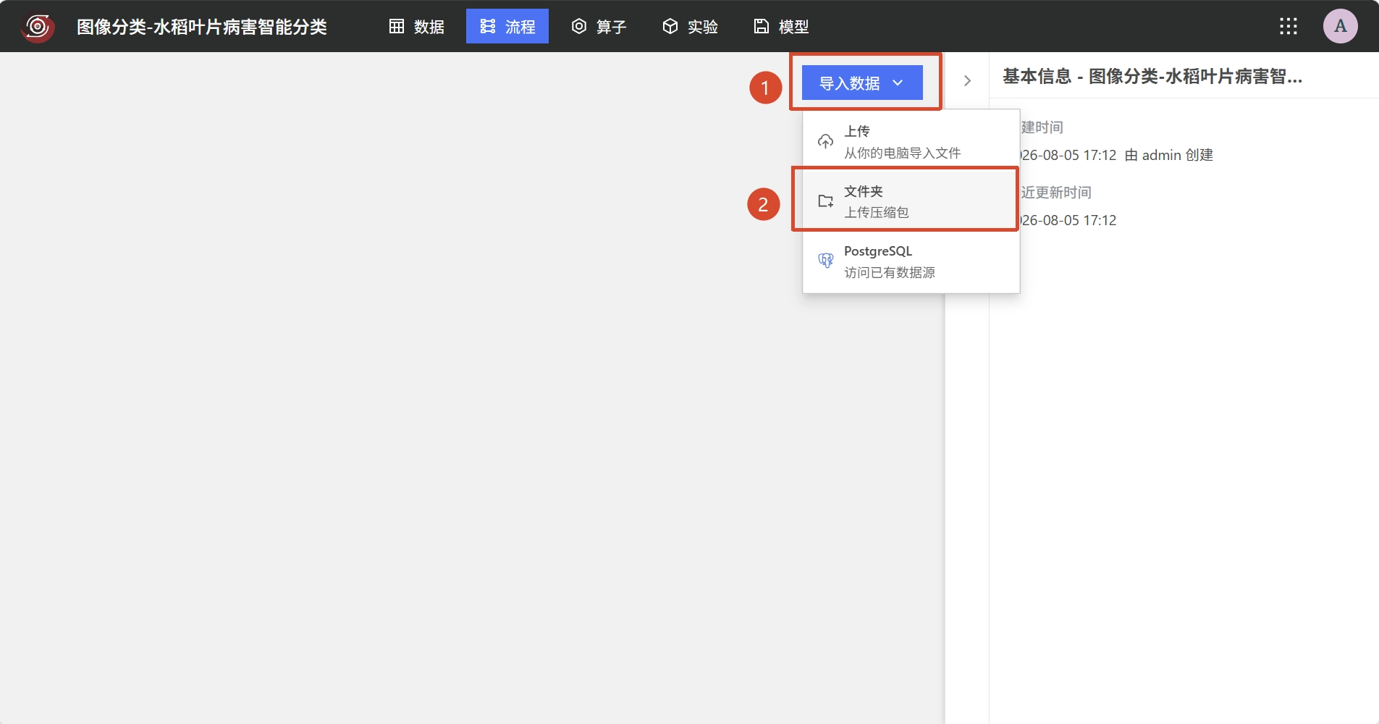The height and width of the screenshot is (724, 1379).
Task: Click the 近更新时间 label
Action: point(1056,193)
